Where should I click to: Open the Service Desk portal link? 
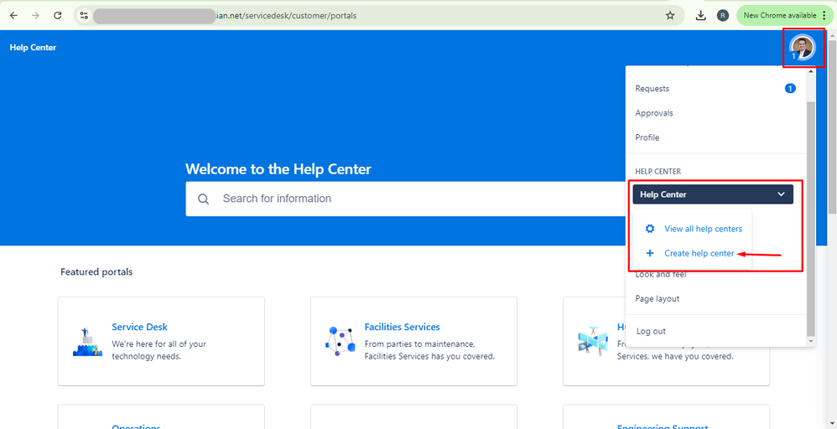139,327
